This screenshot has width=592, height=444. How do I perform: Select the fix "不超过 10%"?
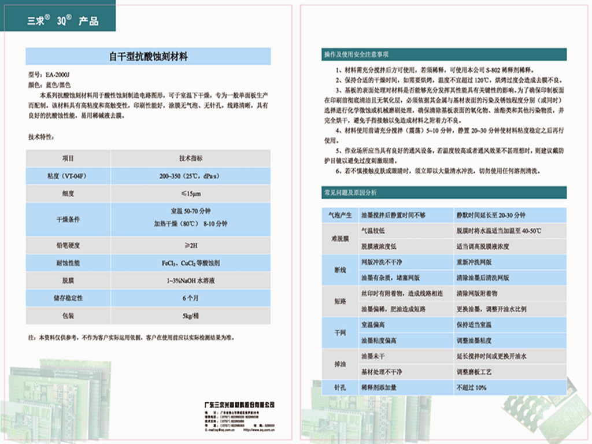click(471, 387)
